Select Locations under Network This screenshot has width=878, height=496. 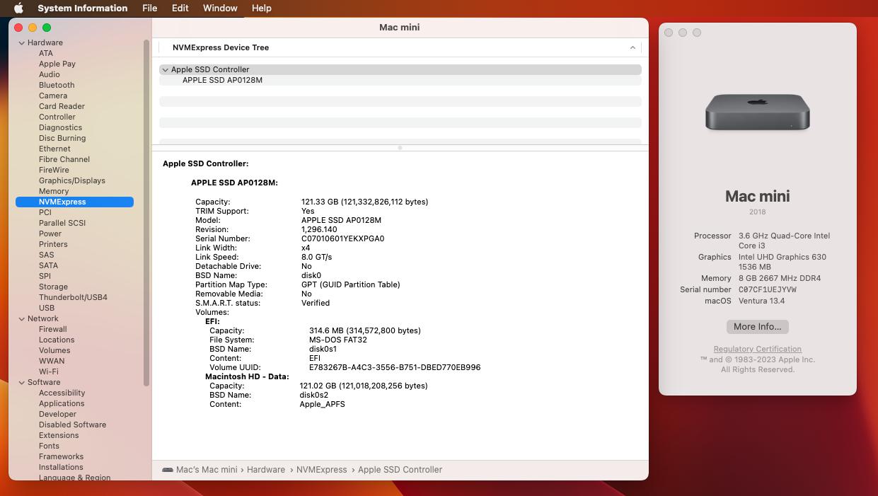(x=57, y=340)
